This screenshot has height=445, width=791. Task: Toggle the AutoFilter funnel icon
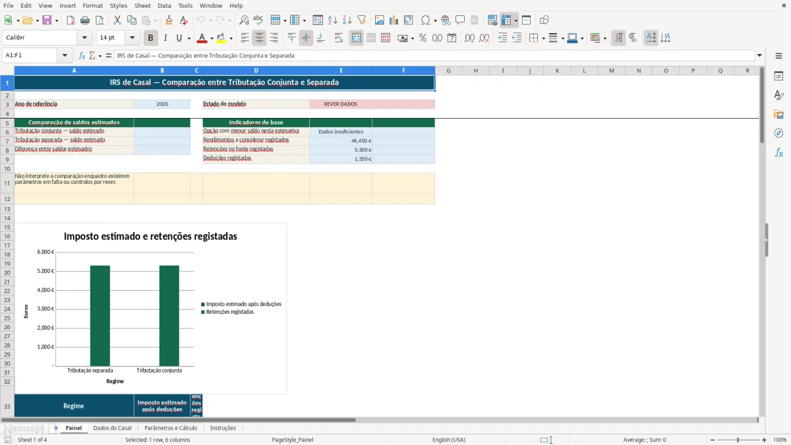362,20
